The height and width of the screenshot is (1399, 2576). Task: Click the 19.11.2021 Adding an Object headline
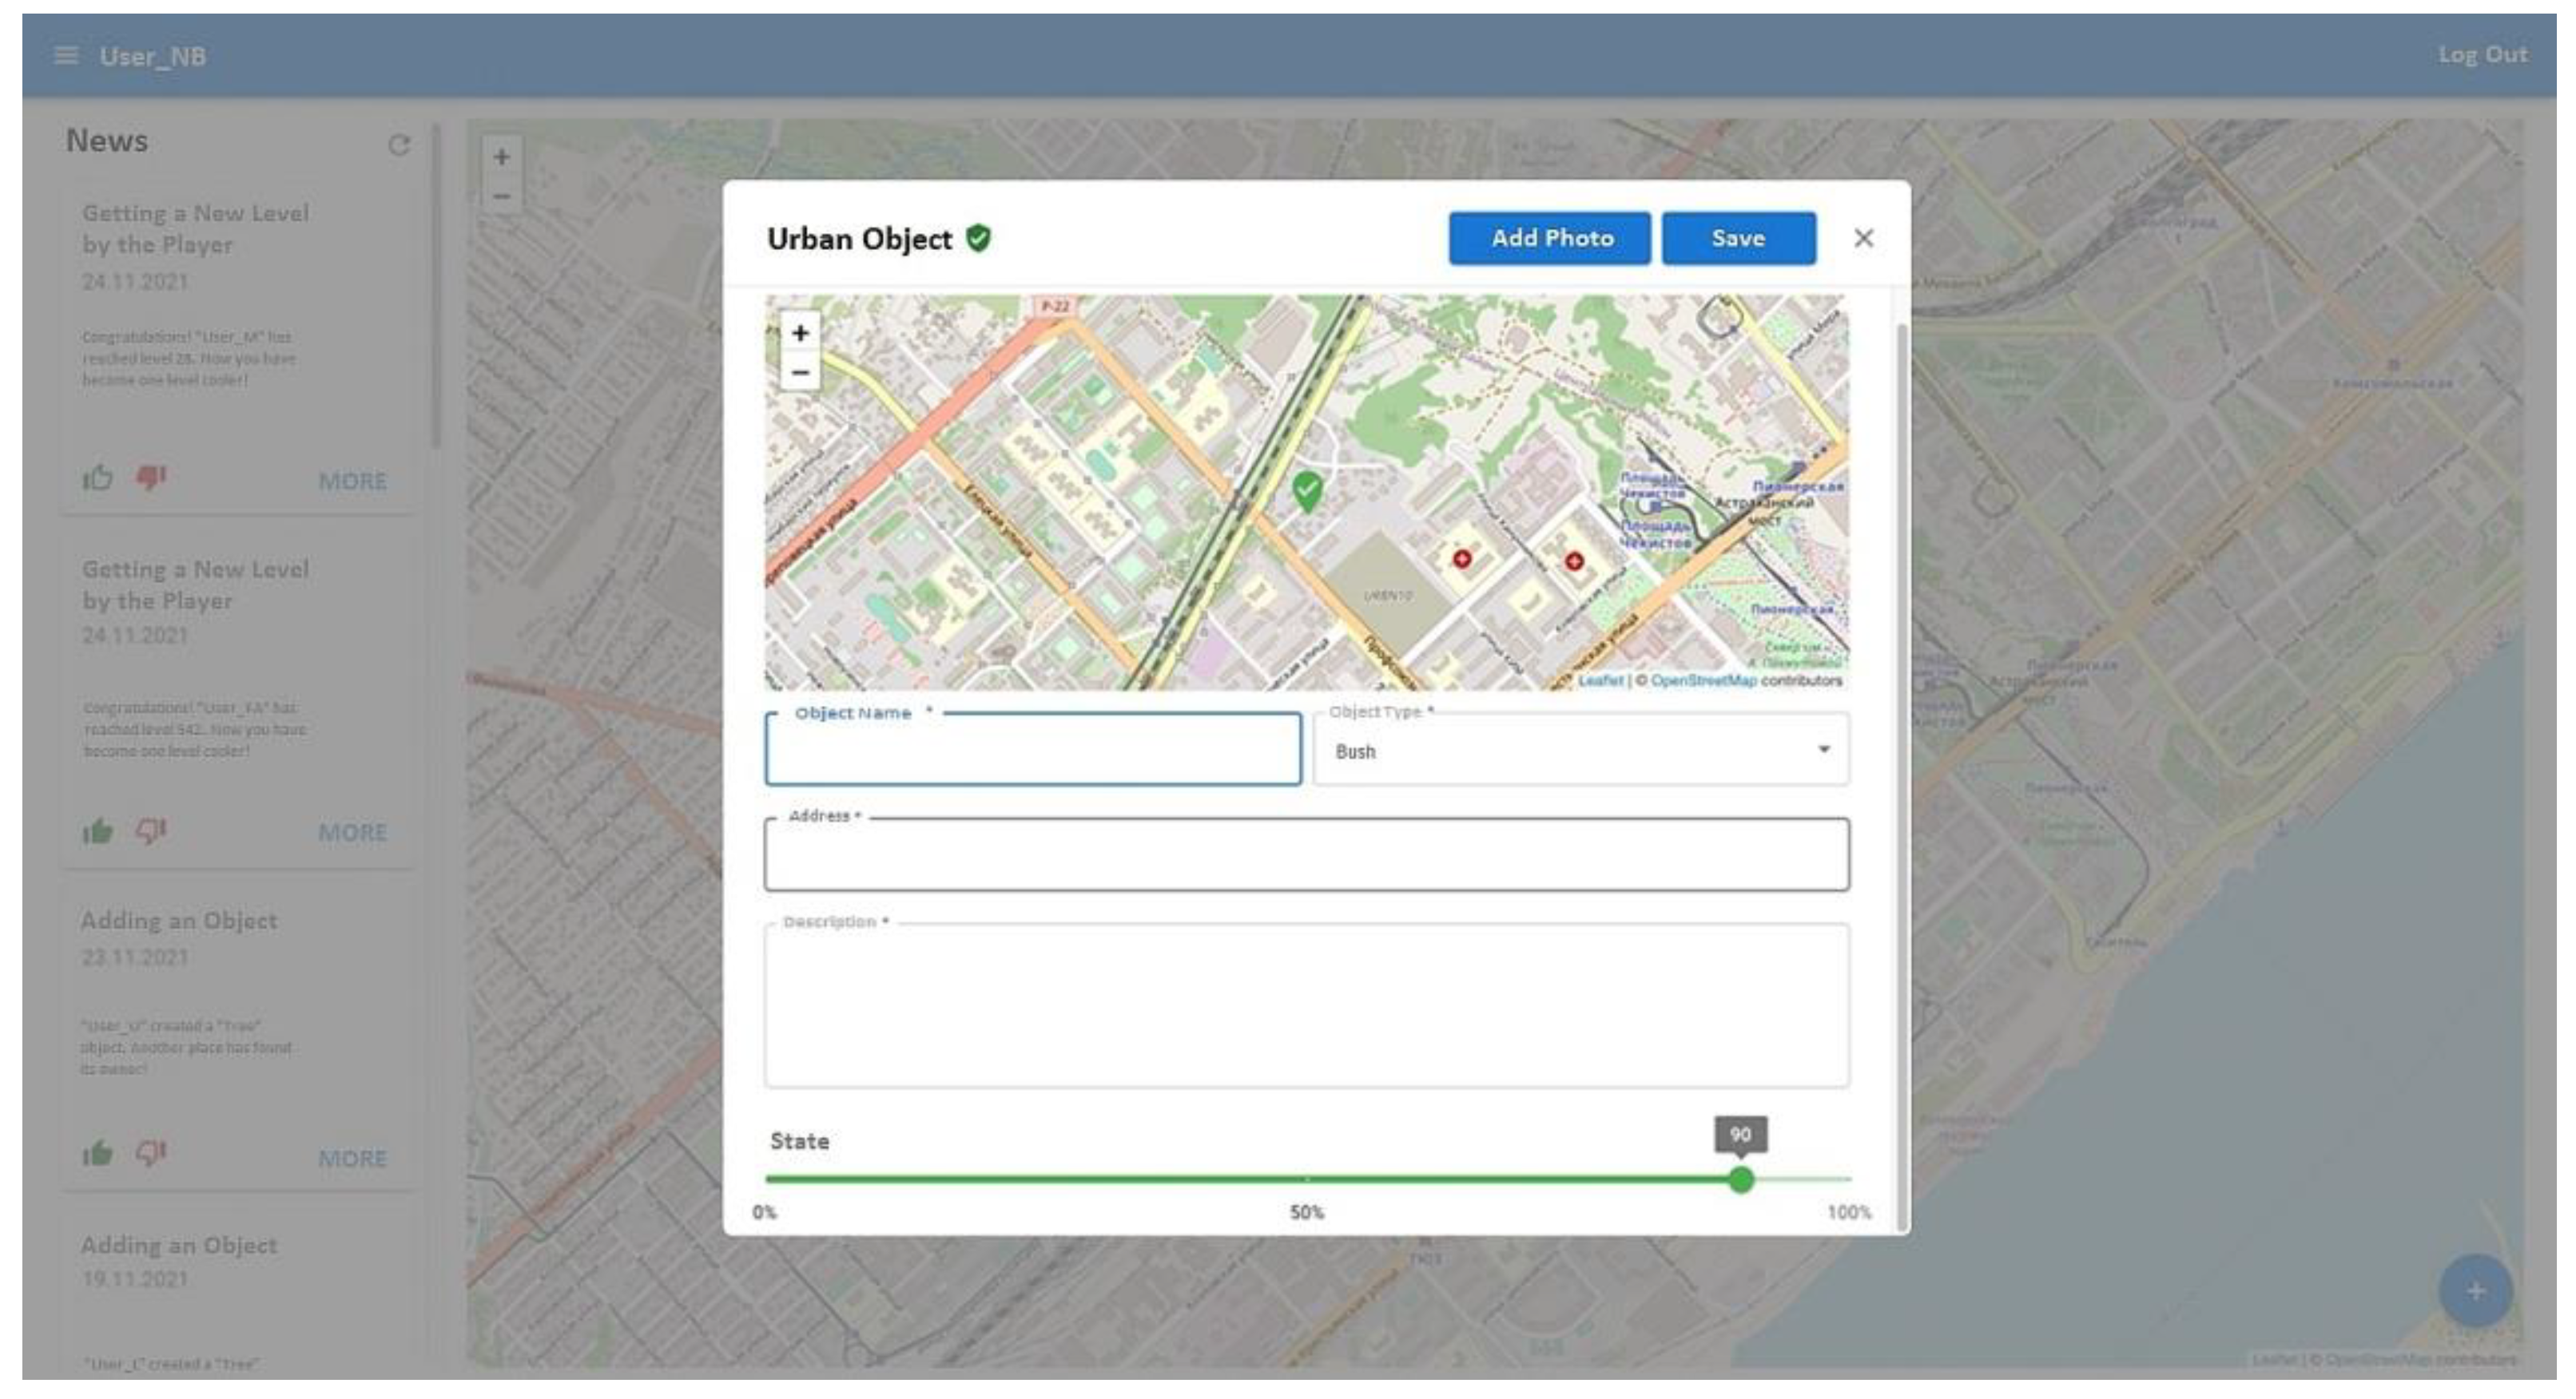(179, 1245)
